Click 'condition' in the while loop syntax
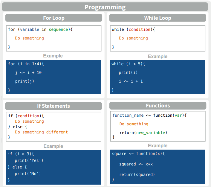 140,30
